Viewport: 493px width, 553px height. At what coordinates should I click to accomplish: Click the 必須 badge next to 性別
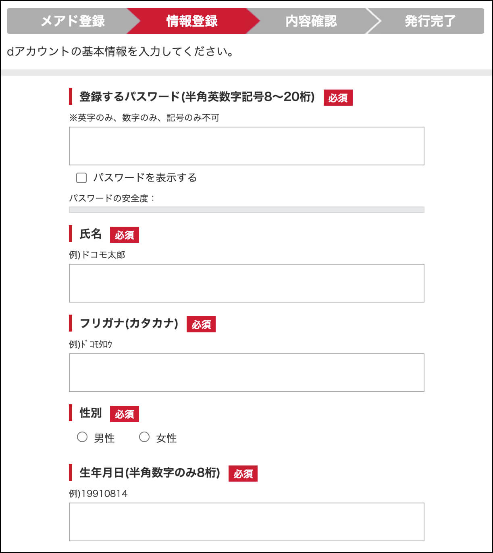coord(125,414)
